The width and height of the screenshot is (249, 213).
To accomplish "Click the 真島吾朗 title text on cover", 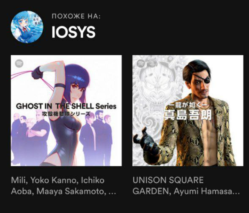I will (188, 115).
